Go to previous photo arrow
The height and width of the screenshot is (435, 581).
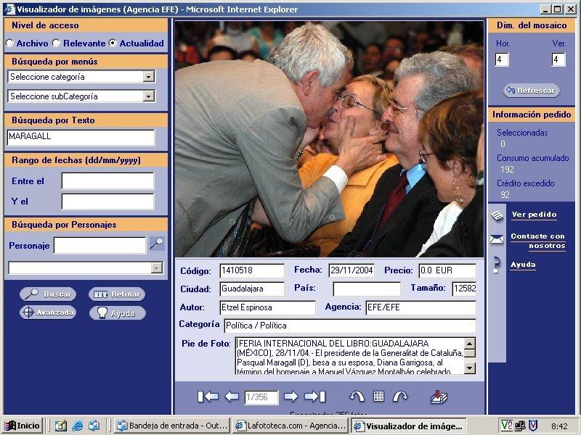[x=232, y=397]
